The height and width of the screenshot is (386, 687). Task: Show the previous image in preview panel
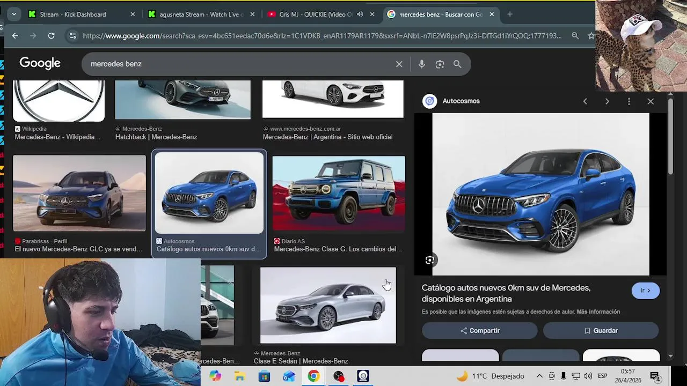pos(585,101)
